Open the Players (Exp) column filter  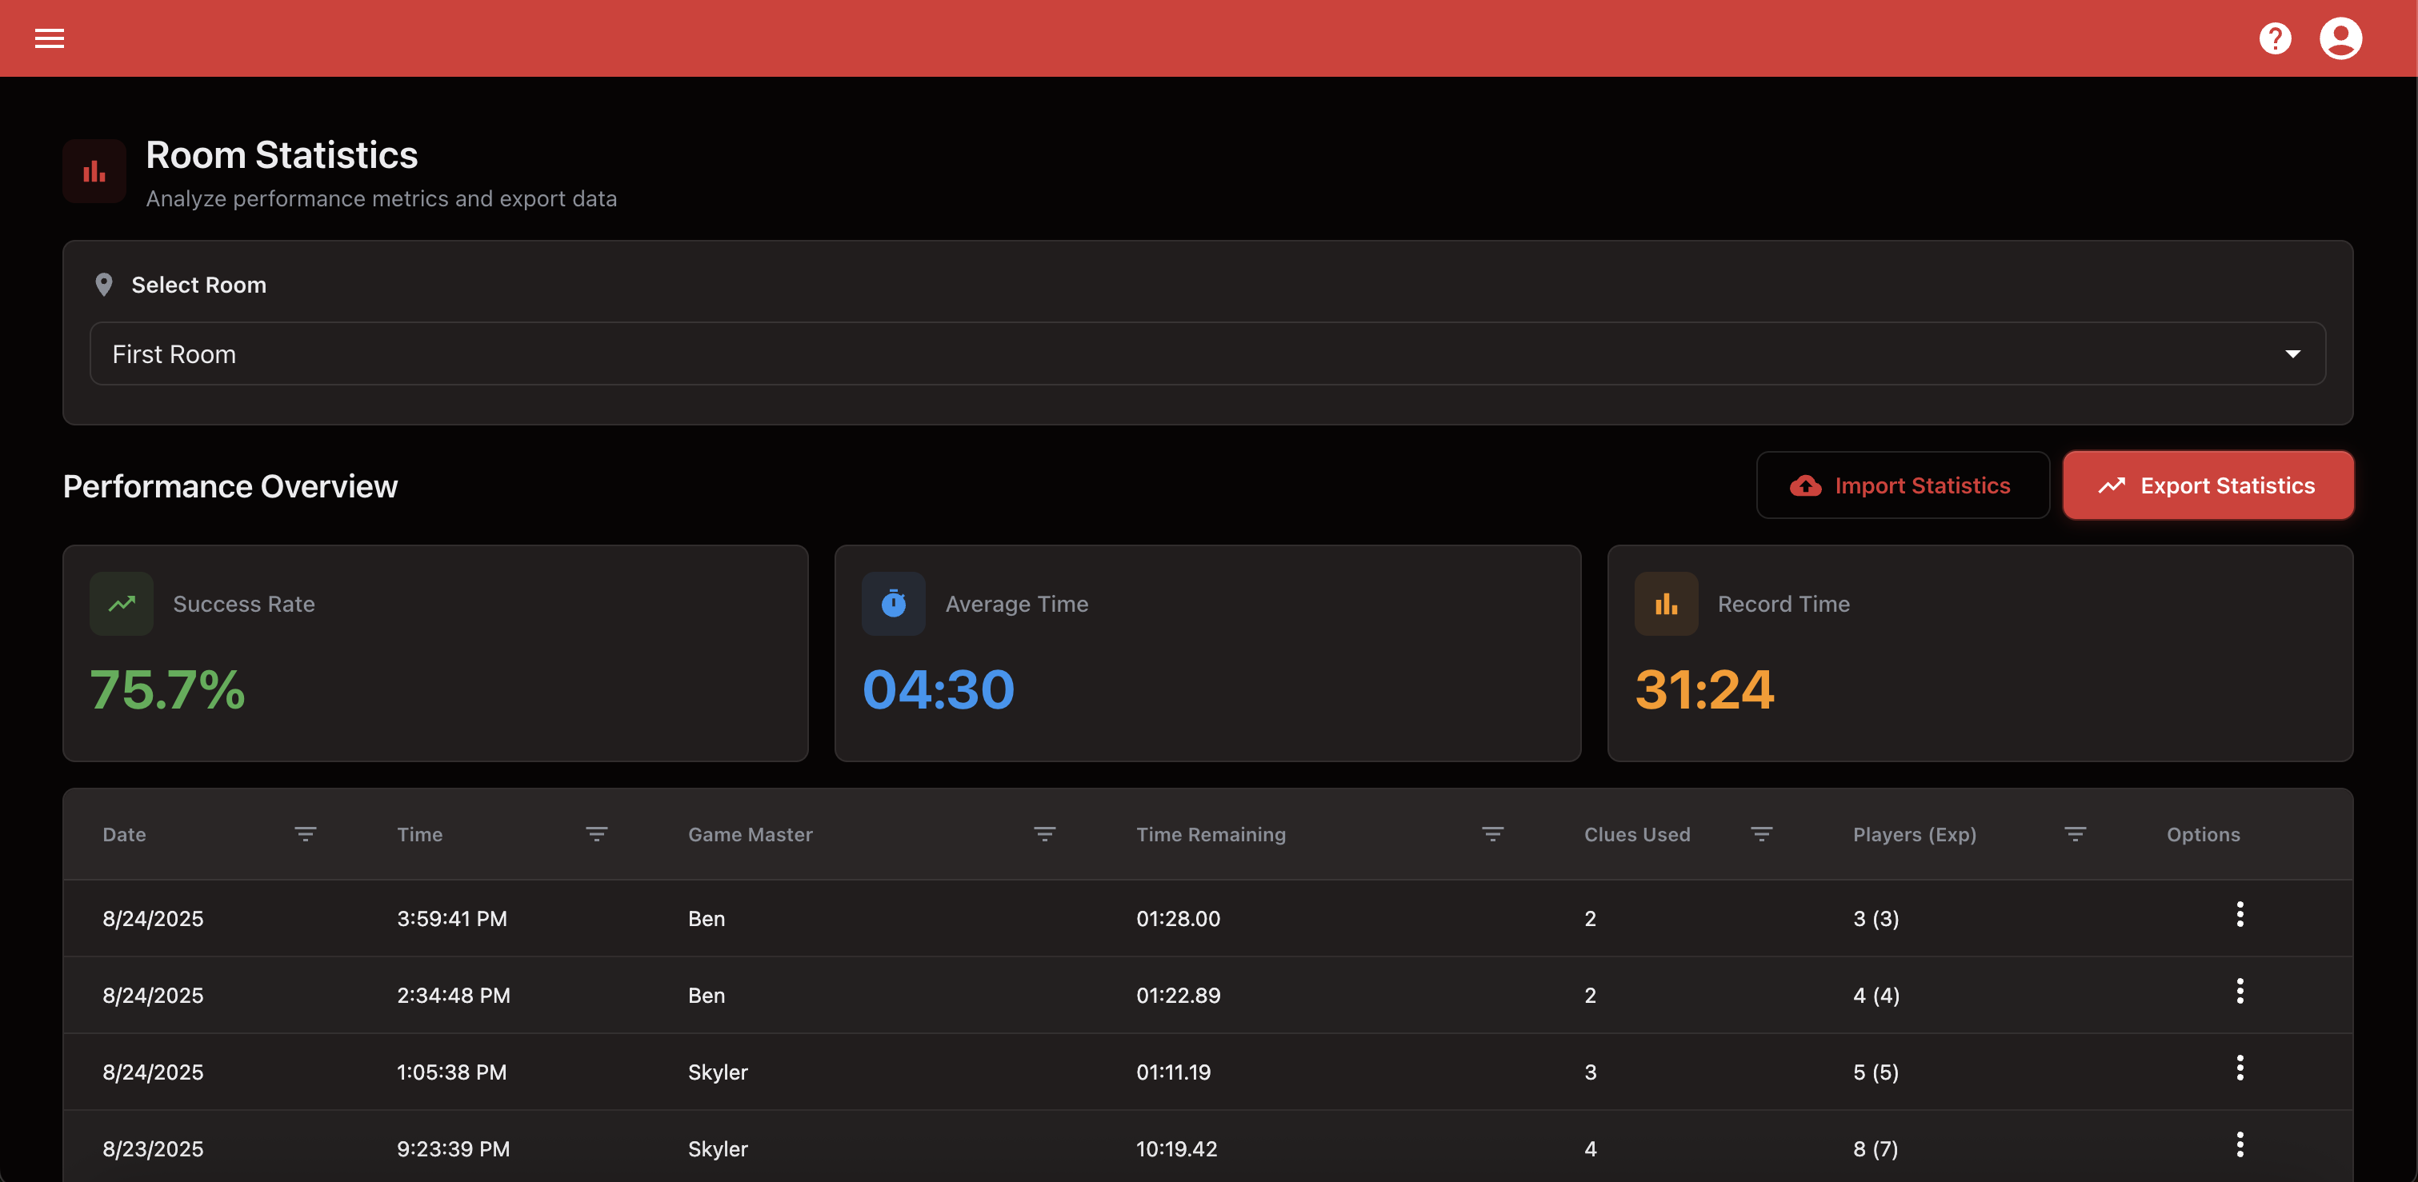point(2075,834)
